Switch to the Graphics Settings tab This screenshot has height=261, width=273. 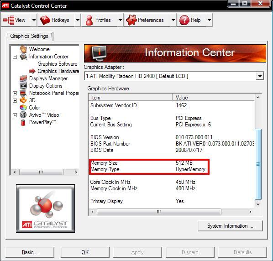29,36
